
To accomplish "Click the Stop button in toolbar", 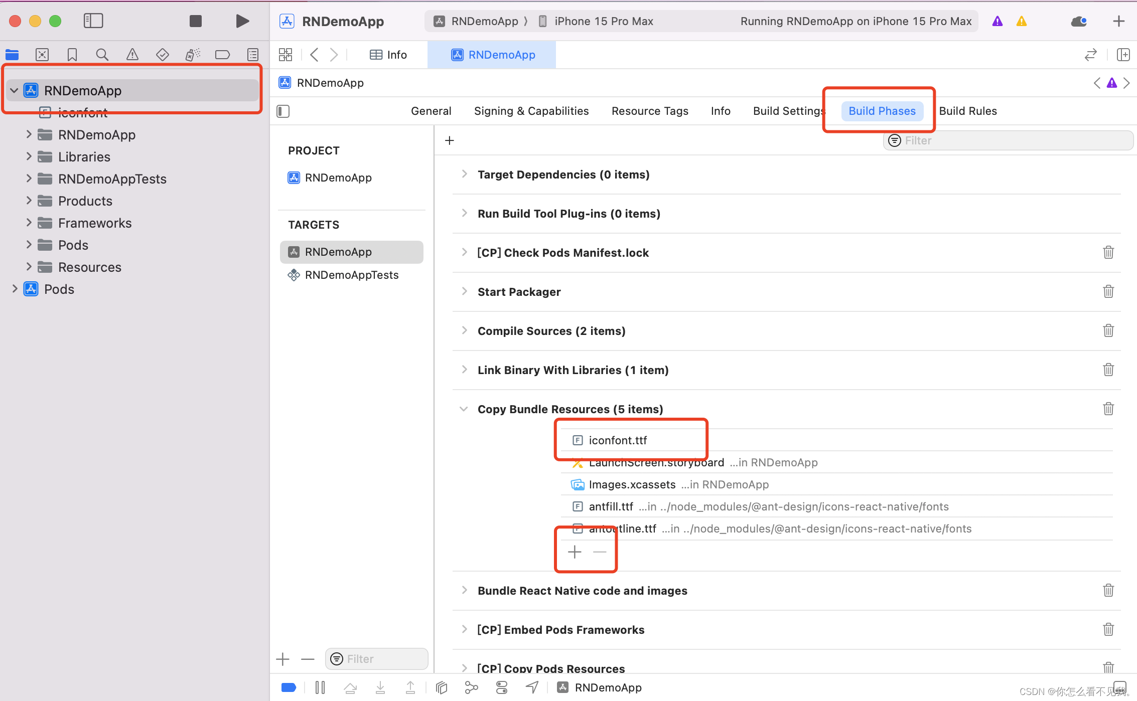I will point(195,21).
